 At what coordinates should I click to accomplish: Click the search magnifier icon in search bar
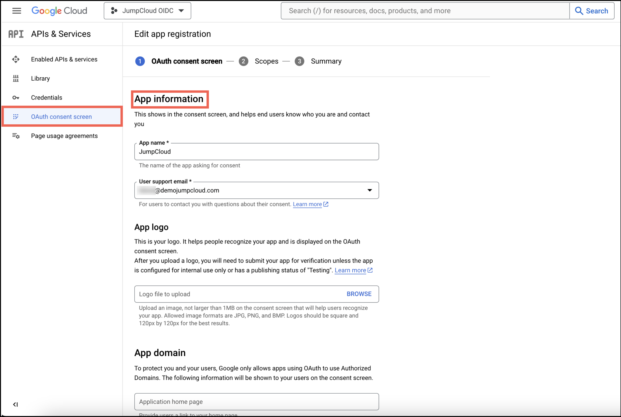[x=579, y=11]
